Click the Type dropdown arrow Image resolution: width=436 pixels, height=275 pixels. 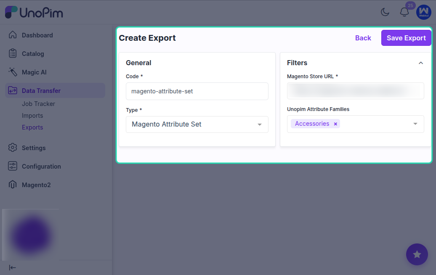pos(259,124)
